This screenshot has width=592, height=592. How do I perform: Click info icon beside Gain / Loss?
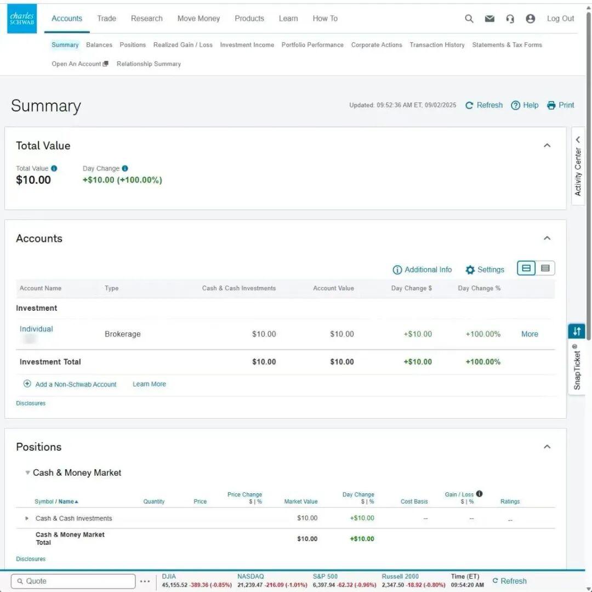(479, 494)
